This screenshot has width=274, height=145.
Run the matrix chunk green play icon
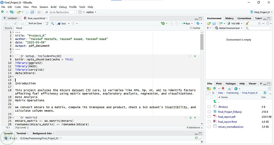tap(195, 117)
